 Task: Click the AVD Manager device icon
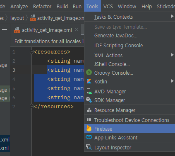[89, 91]
